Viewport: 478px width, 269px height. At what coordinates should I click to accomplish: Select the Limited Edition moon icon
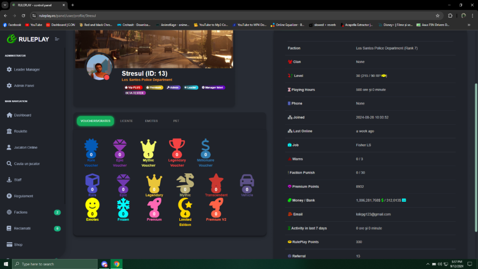click(x=185, y=206)
